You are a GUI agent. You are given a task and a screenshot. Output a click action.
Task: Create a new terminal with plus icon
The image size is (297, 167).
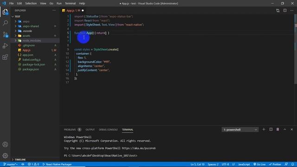[264, 129]
